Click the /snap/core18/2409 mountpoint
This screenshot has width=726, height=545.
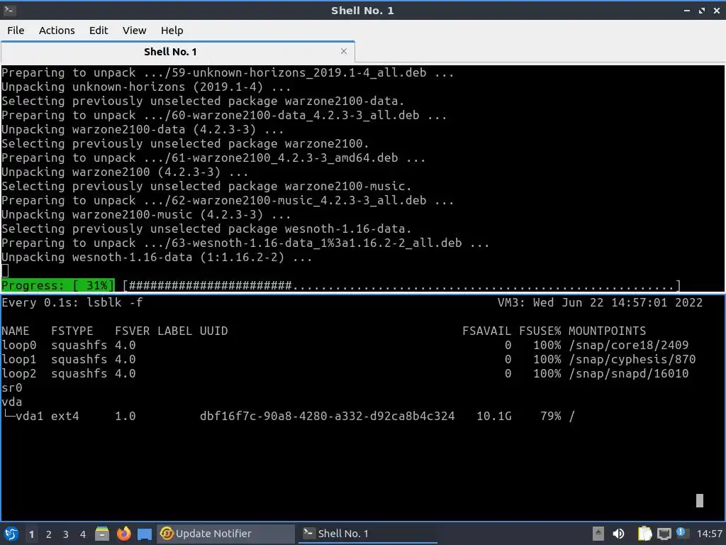(x=628, y=346)
